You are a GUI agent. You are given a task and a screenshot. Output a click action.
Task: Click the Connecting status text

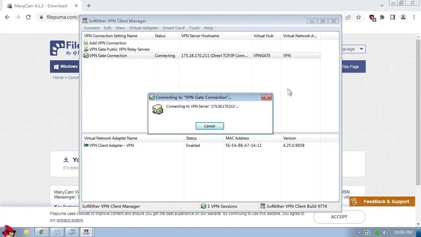(x=165, y=56)
